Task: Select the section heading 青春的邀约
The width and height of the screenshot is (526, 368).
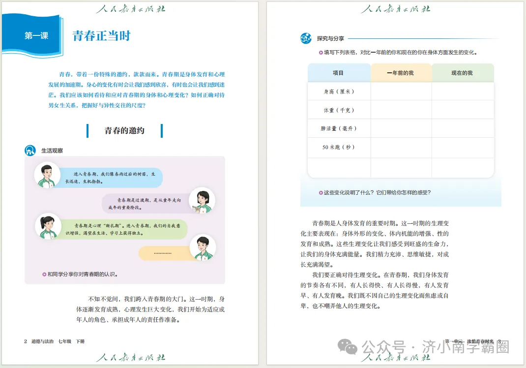Action: point(124,130)
